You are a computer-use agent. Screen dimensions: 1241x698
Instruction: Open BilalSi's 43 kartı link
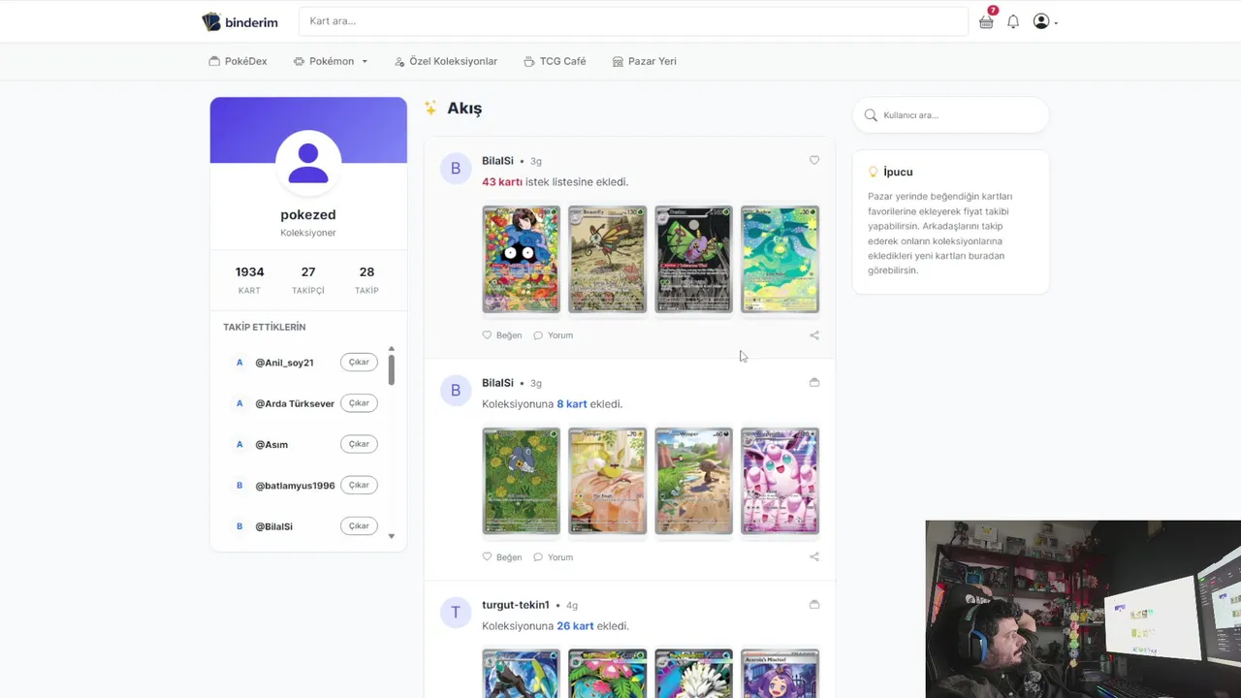pos(502,181)
